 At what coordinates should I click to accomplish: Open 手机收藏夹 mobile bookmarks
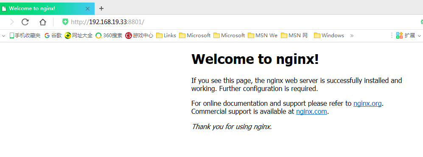pyautogui.click(x=25, y=36)
